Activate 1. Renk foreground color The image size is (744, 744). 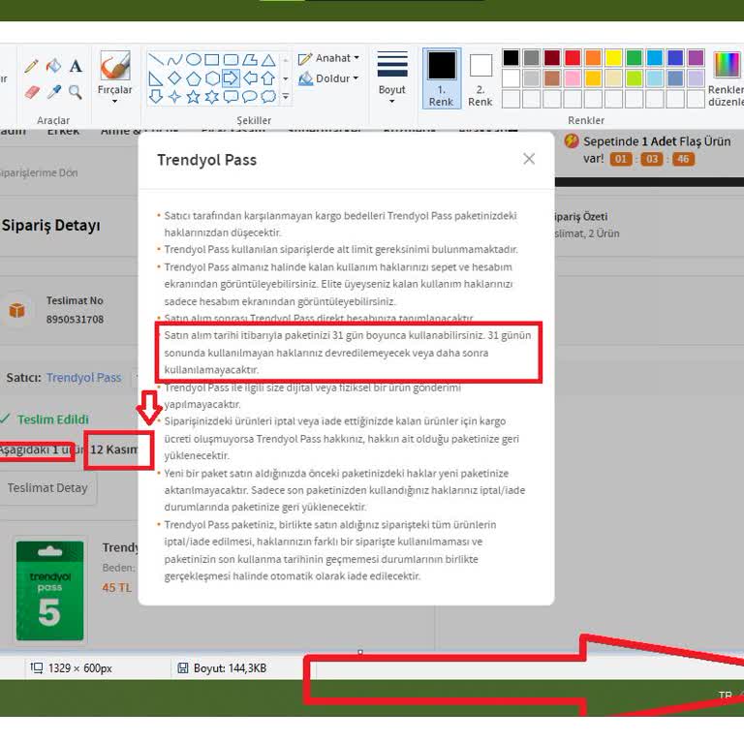[x=442, y=78]
